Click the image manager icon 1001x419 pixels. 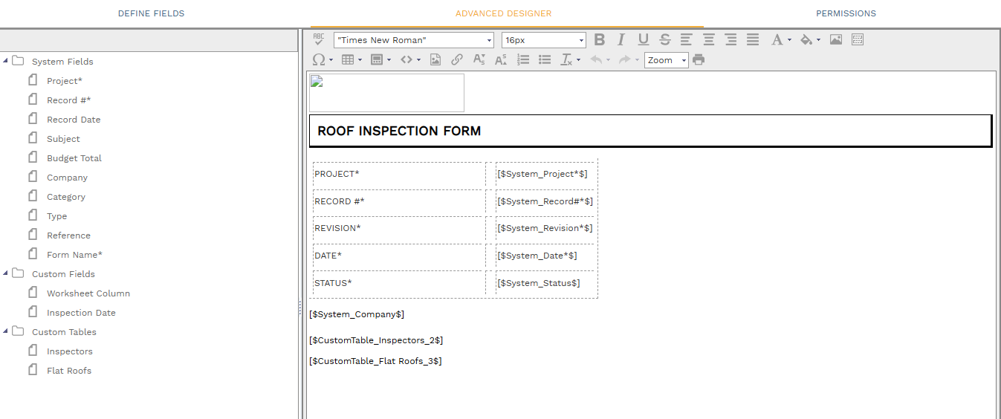pos(836,40)
